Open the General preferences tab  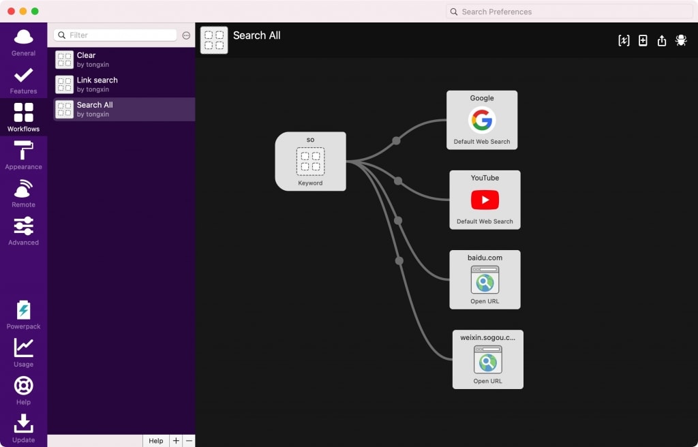click(23, 42)
